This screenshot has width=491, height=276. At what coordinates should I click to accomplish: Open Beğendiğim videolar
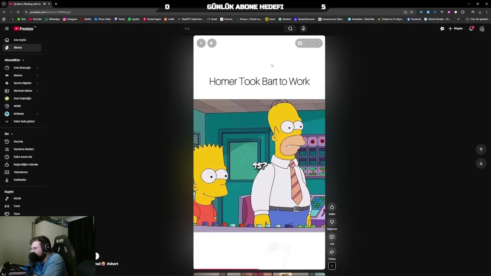pos(21,164)
